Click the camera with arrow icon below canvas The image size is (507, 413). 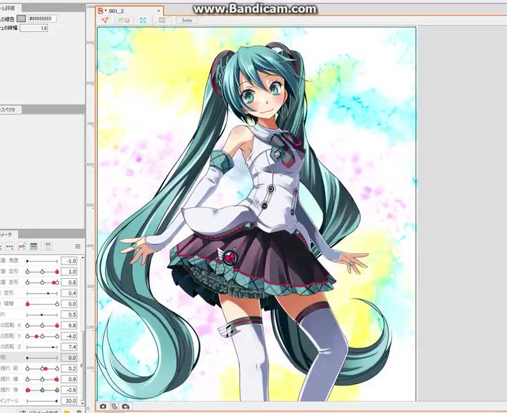click(x=126, y=406)
